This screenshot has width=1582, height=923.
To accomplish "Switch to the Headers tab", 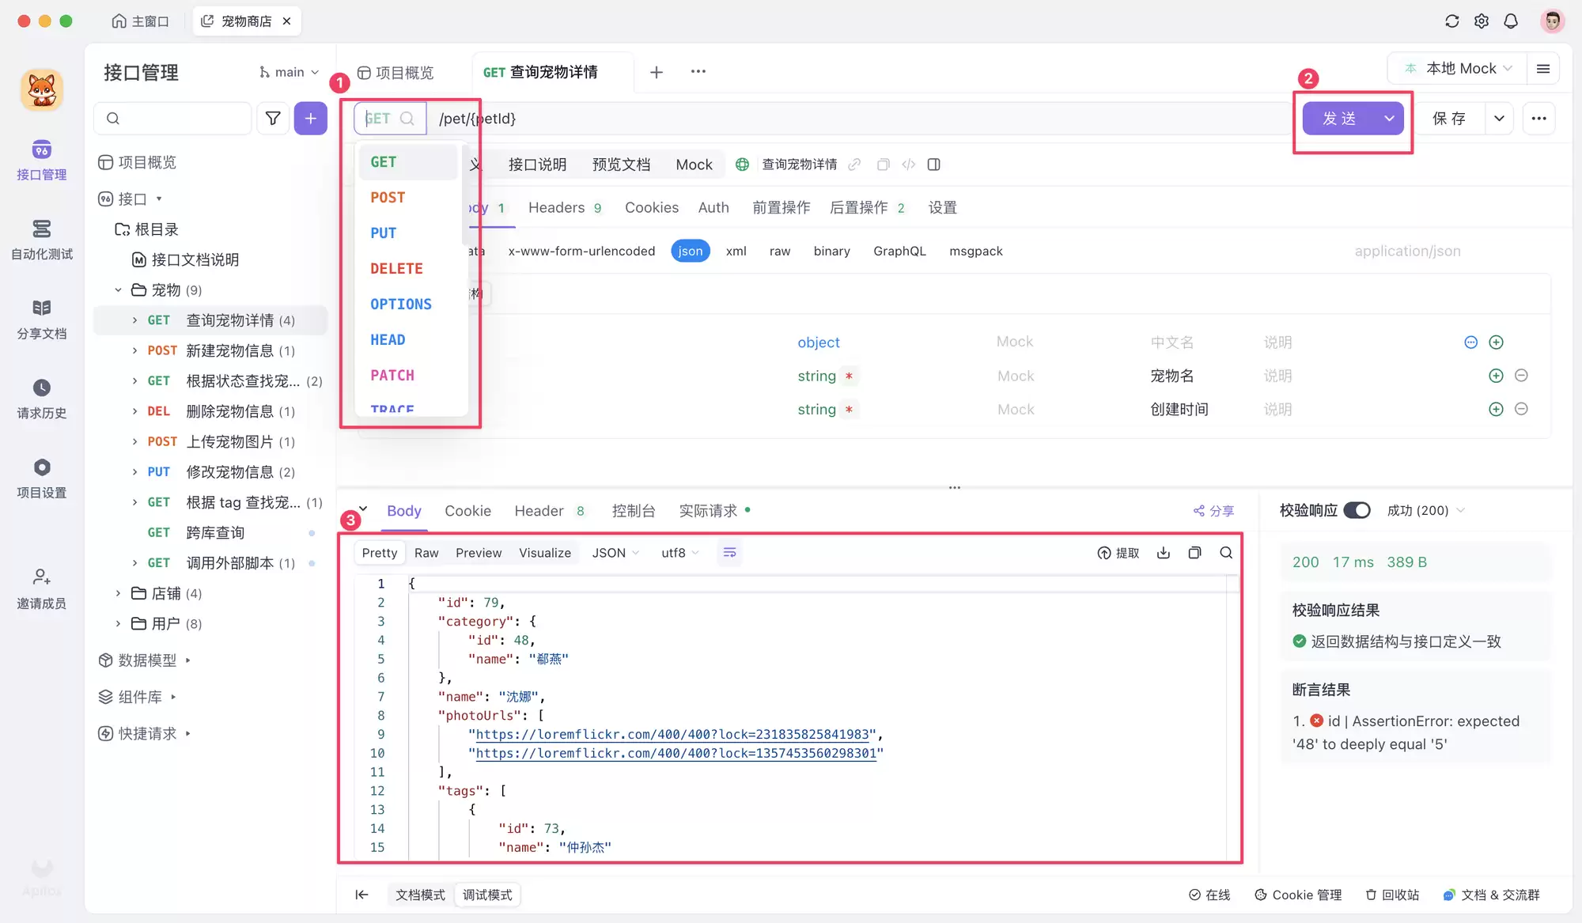I will click(x=565, y=207).
